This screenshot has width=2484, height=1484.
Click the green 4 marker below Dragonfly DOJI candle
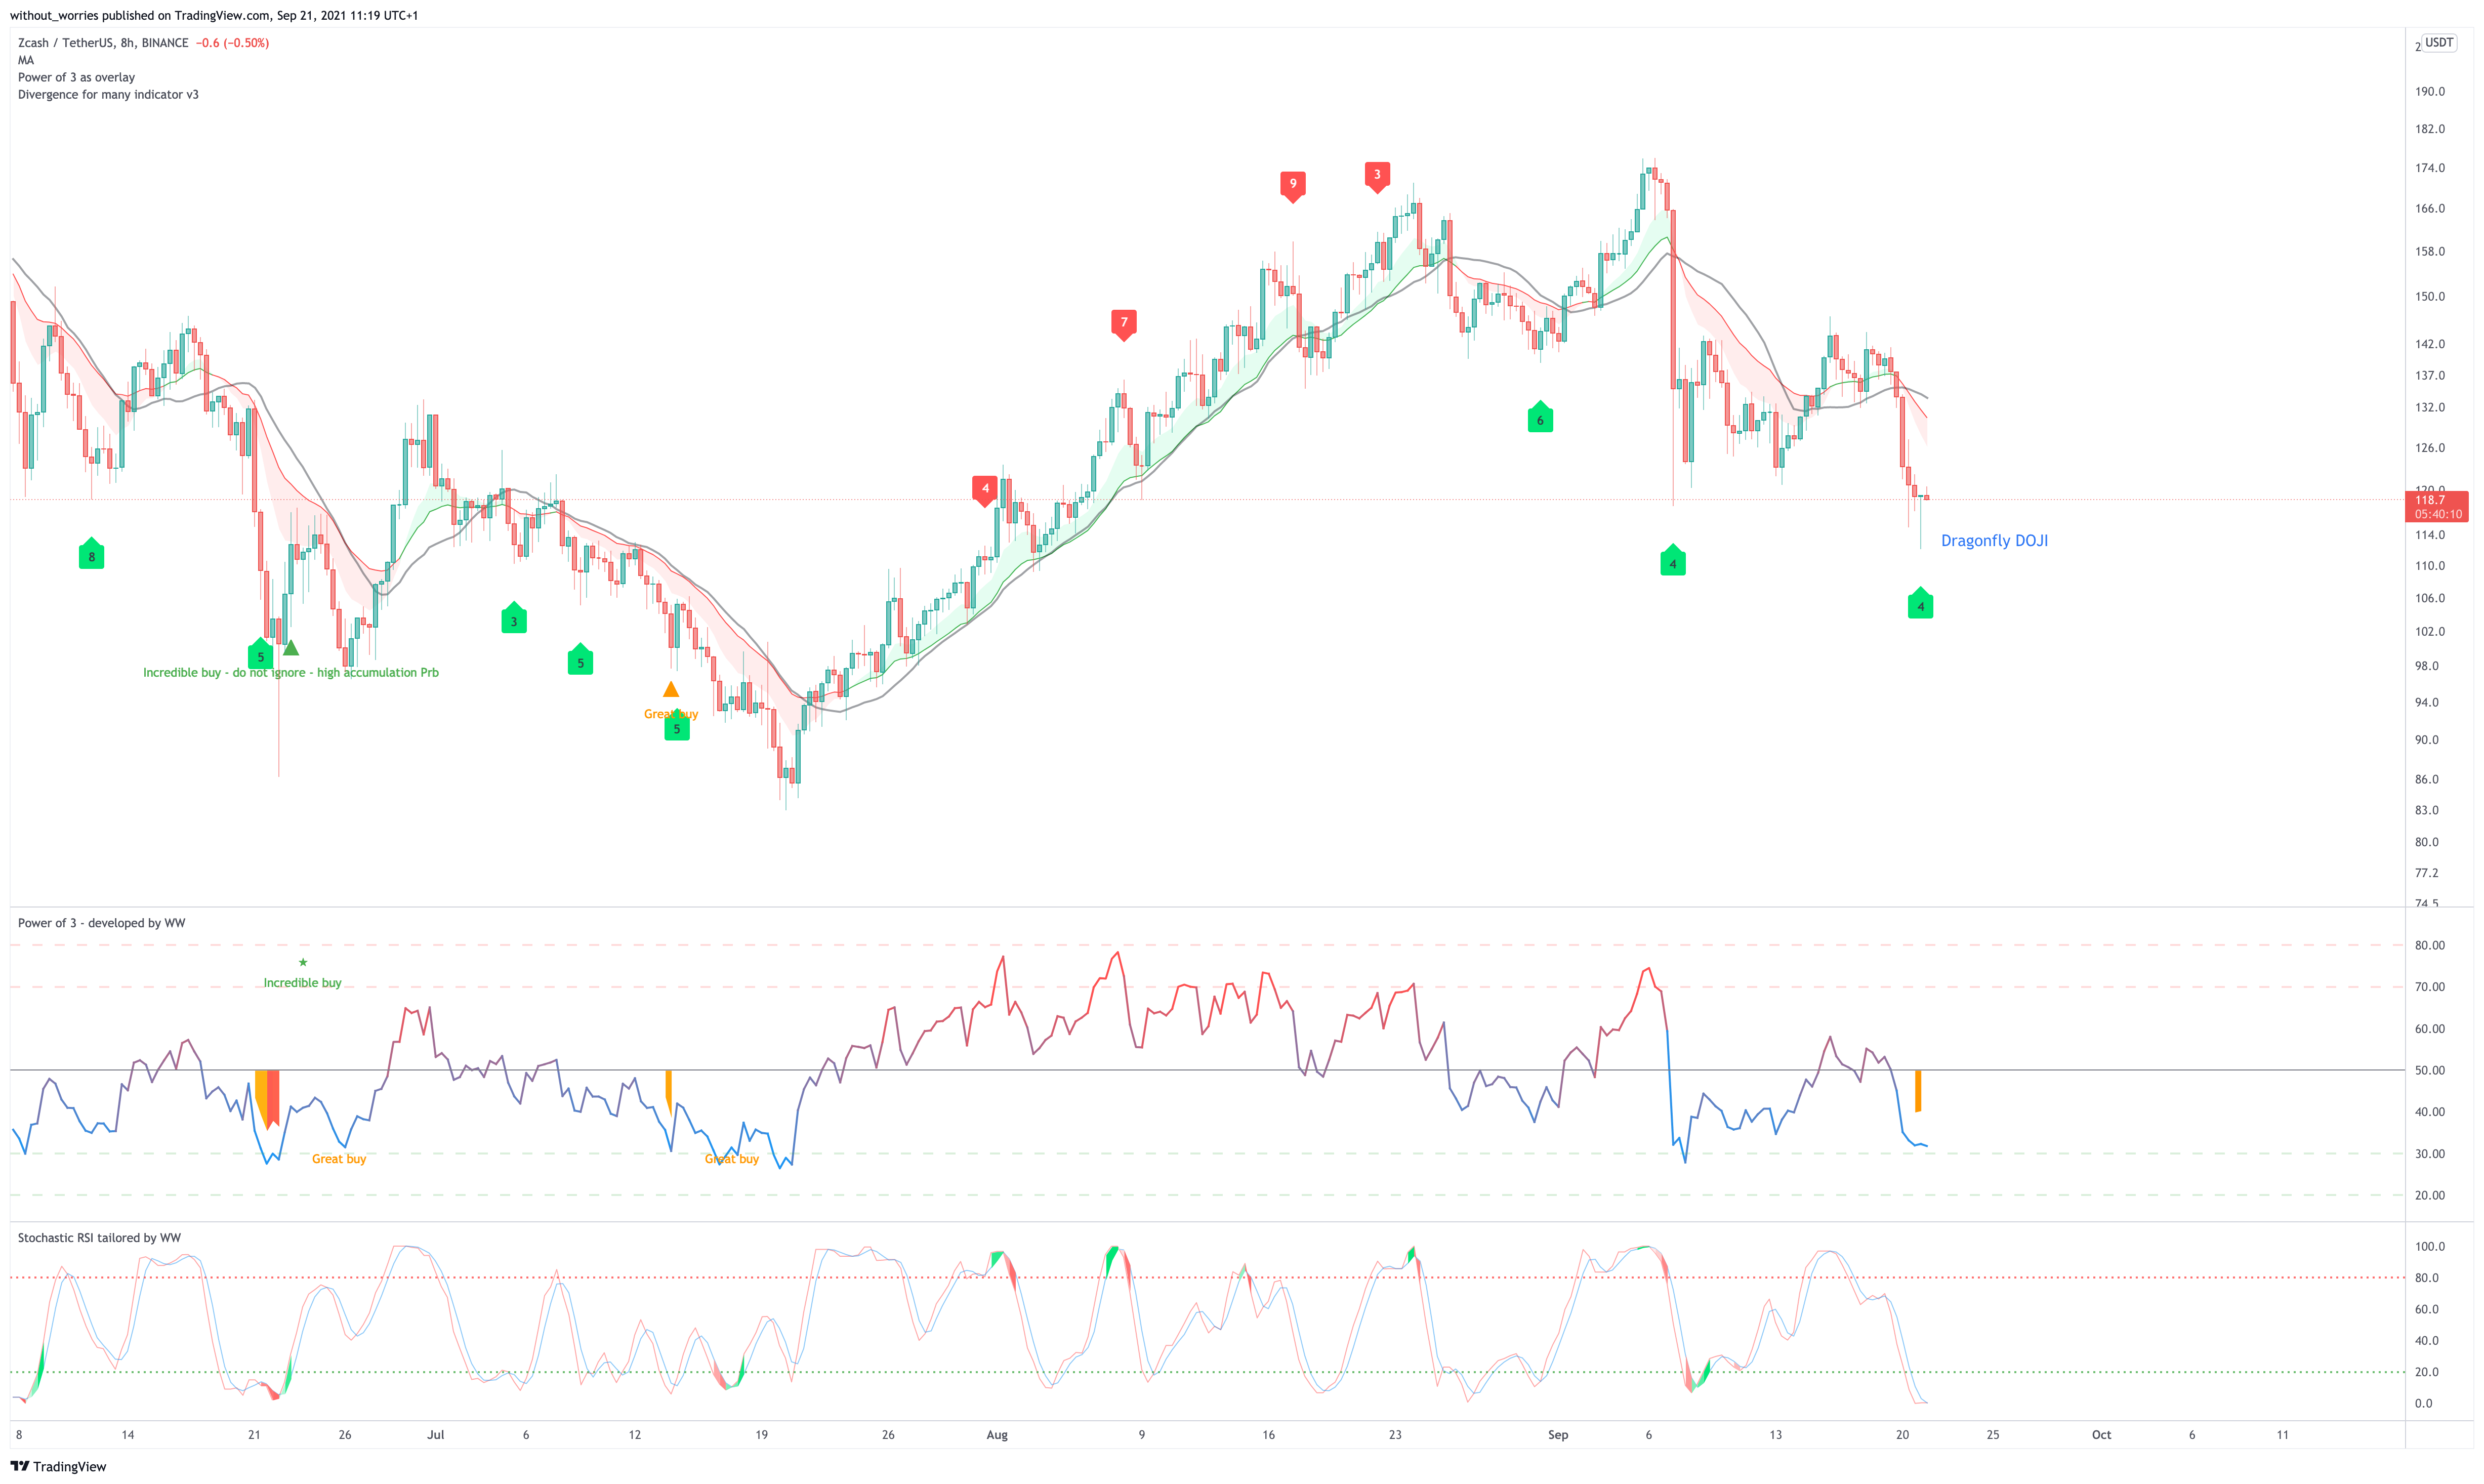point(1920,603)
